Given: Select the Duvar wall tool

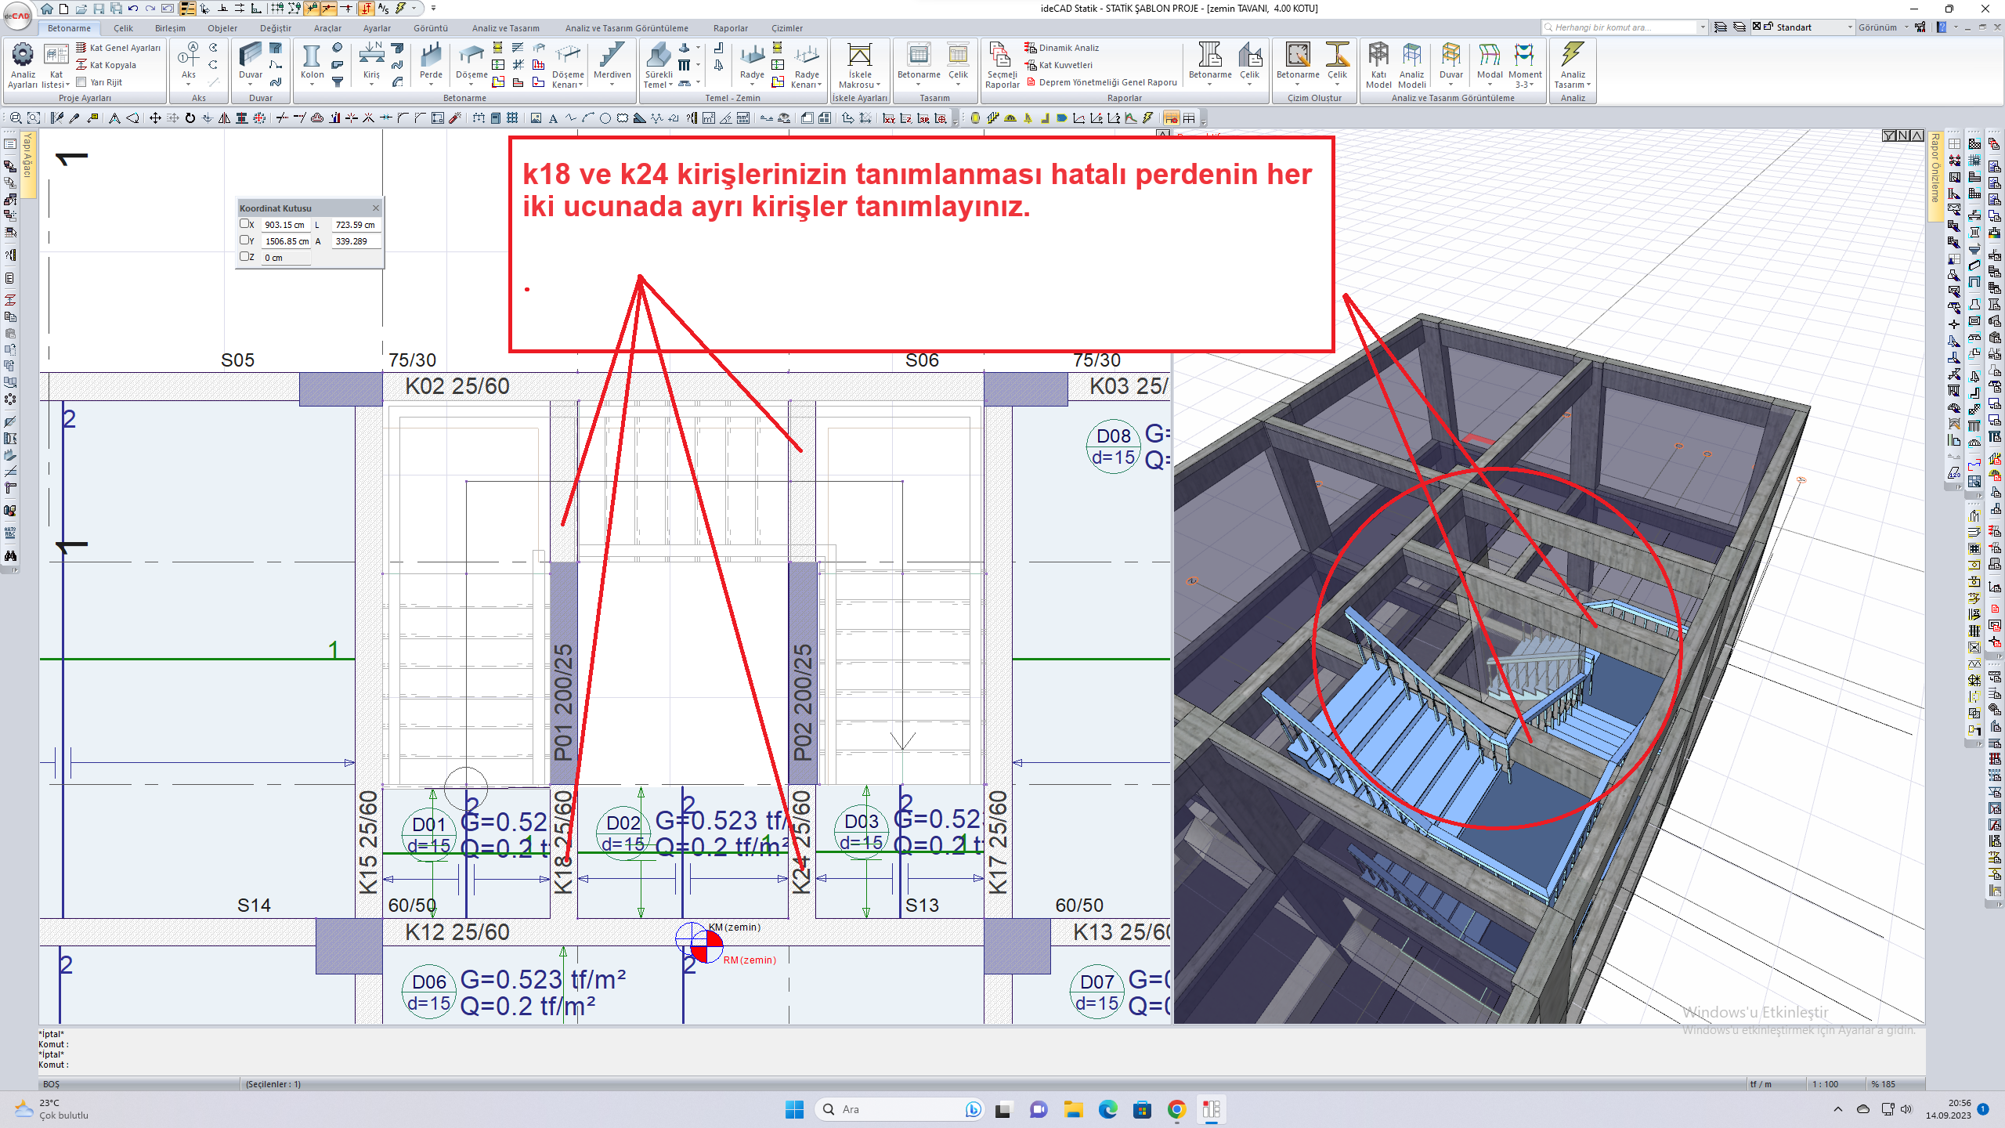Looking at the screenshot, I should [x=251, y=63].
